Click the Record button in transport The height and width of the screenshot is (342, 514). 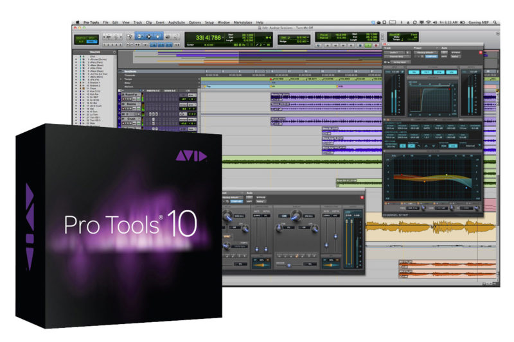[377, 46]
